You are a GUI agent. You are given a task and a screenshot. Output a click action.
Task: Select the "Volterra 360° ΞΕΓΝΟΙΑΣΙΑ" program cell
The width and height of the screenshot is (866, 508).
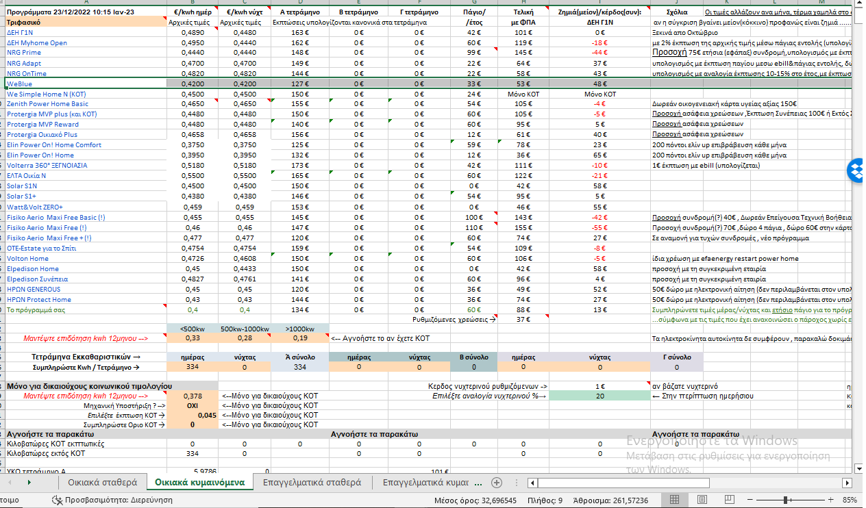[x=86, y=165]
